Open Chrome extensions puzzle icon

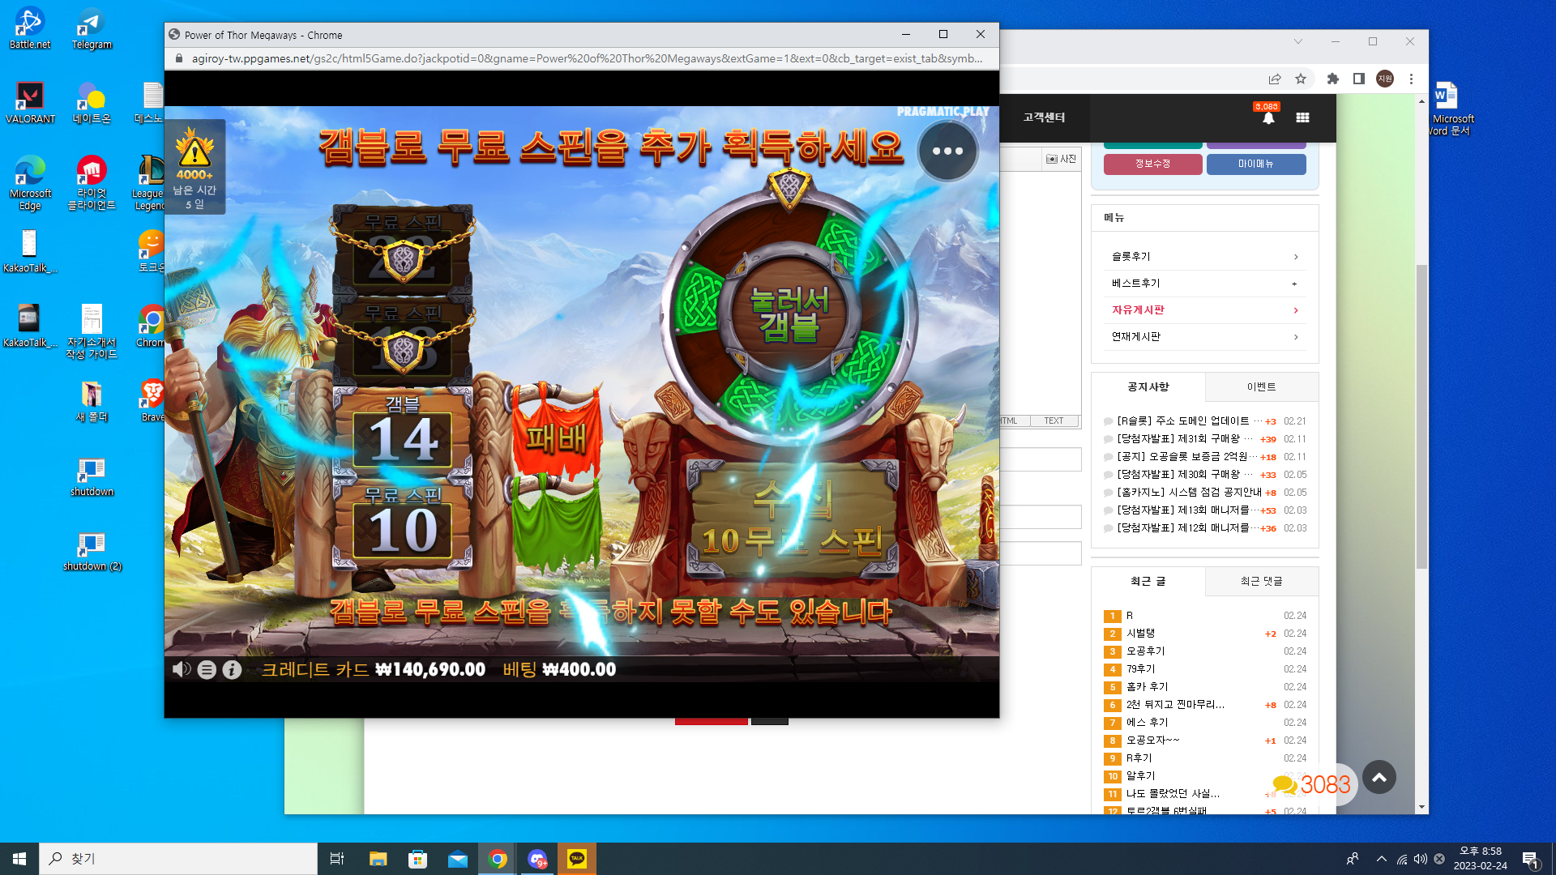point(1332,79)
